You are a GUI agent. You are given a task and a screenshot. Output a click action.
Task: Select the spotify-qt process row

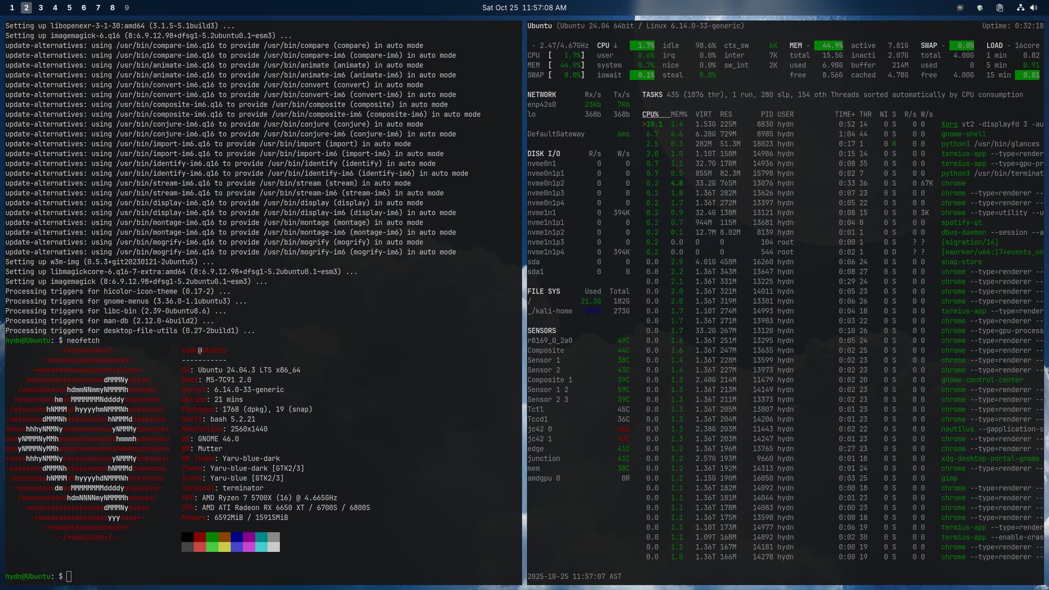tap(961, 222)
